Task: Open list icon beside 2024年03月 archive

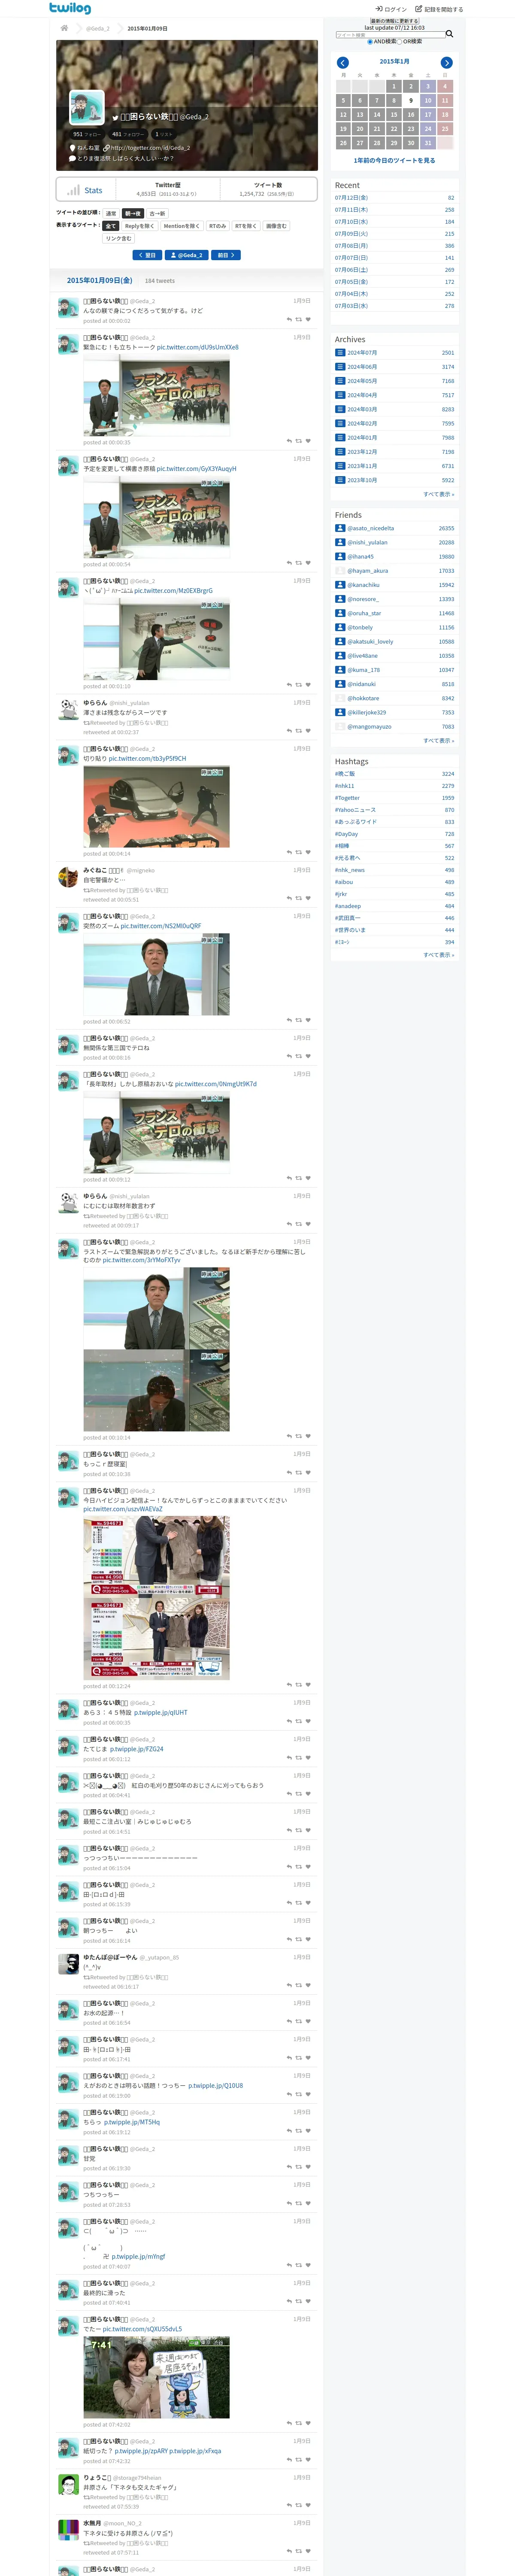Action: (340, 409)
